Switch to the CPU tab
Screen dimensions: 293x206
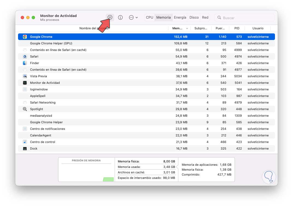pos(150,18)
